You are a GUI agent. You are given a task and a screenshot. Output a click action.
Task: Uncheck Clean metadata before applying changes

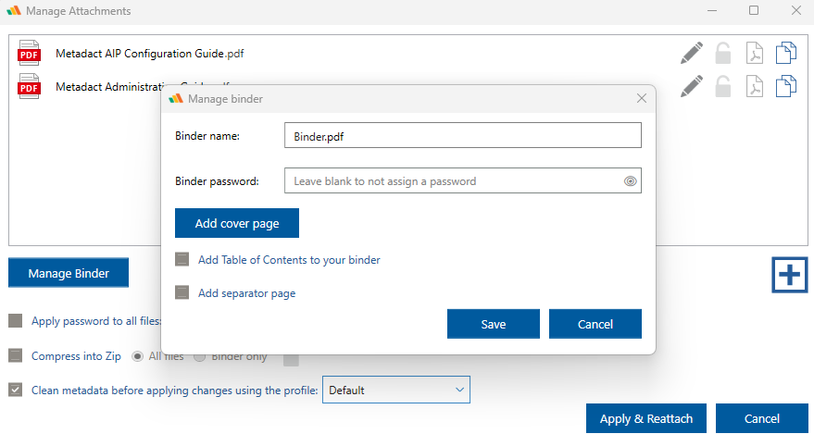pos(16,390)
